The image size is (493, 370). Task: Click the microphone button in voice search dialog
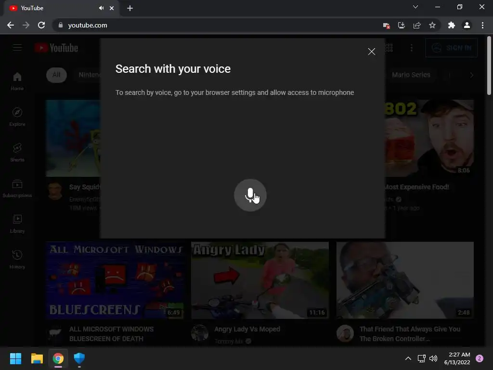[250, 195]
